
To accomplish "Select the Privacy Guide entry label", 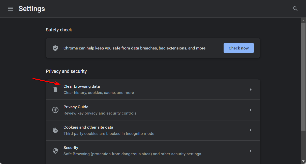I will click(76, 107).
